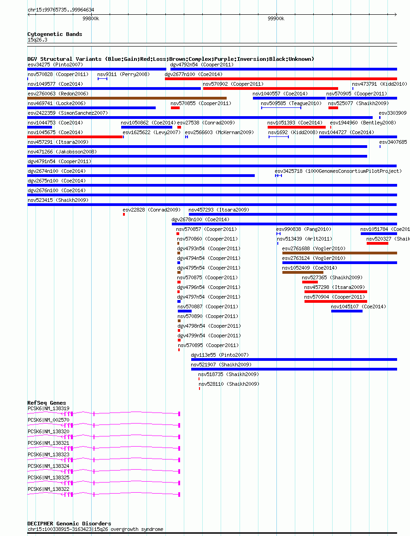Click PCSK6|NM_138324 transcript label
This screenshot has height=536, width=410.
(48, 466)
